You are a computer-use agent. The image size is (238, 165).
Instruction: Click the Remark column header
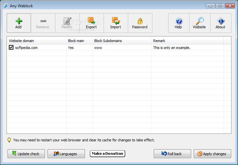click(187, 41)
